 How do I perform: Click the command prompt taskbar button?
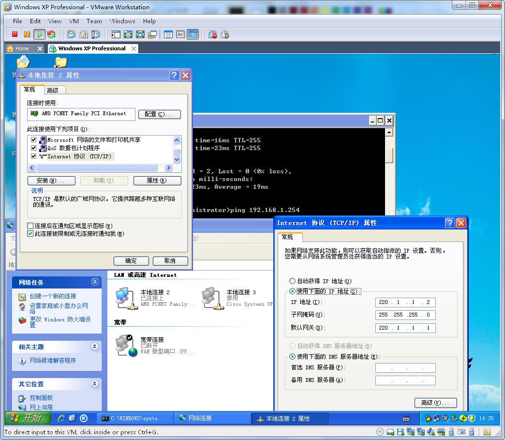[135, 418]
